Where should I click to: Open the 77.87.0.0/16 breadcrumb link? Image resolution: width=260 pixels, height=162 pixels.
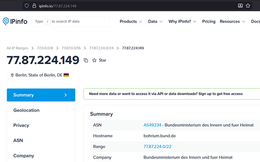(x=71, y=48)
